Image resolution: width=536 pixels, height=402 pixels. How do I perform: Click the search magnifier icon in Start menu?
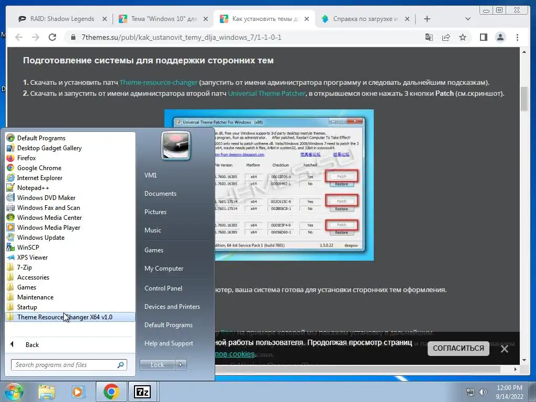coord(120,365)
